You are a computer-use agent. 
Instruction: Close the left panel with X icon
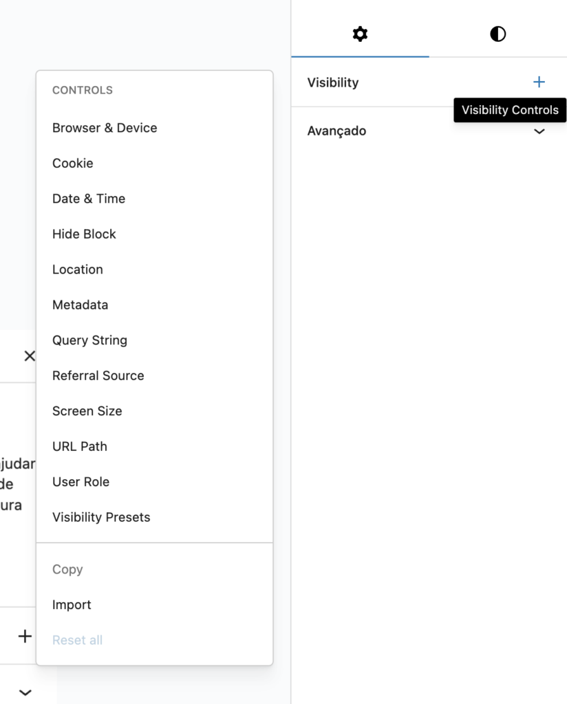pos(30,356)
